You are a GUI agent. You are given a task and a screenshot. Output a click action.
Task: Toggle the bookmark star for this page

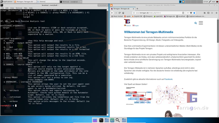(194, 13)
